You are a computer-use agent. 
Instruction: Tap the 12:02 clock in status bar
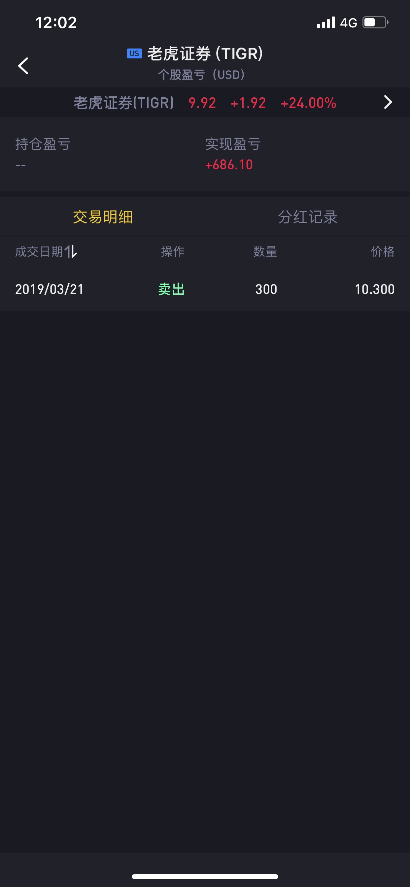pos(56,23)
